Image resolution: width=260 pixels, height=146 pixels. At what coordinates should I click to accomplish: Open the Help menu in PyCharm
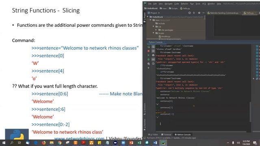(219, 4)
